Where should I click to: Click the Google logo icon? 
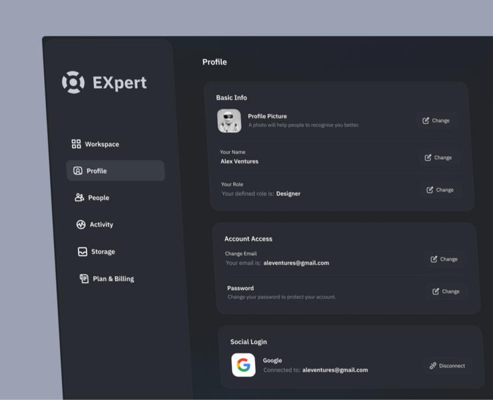243,365
